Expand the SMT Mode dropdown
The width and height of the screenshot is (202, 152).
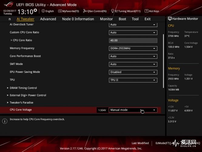(x=133, y=64)
